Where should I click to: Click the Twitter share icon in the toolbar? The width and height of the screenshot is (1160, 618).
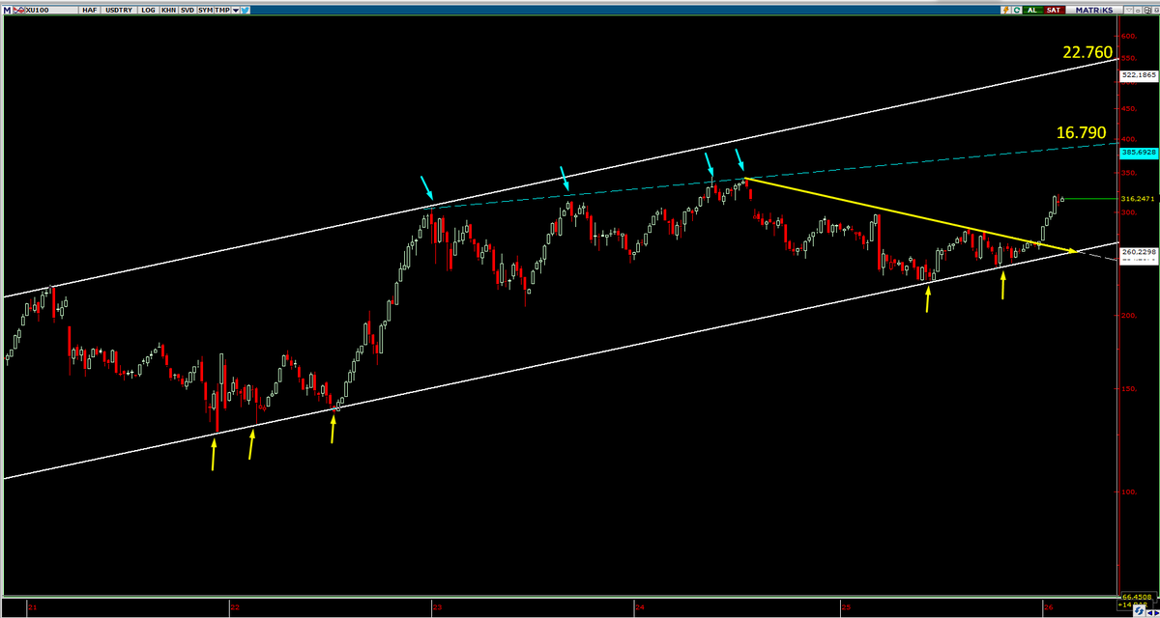(x=246, y=9)
